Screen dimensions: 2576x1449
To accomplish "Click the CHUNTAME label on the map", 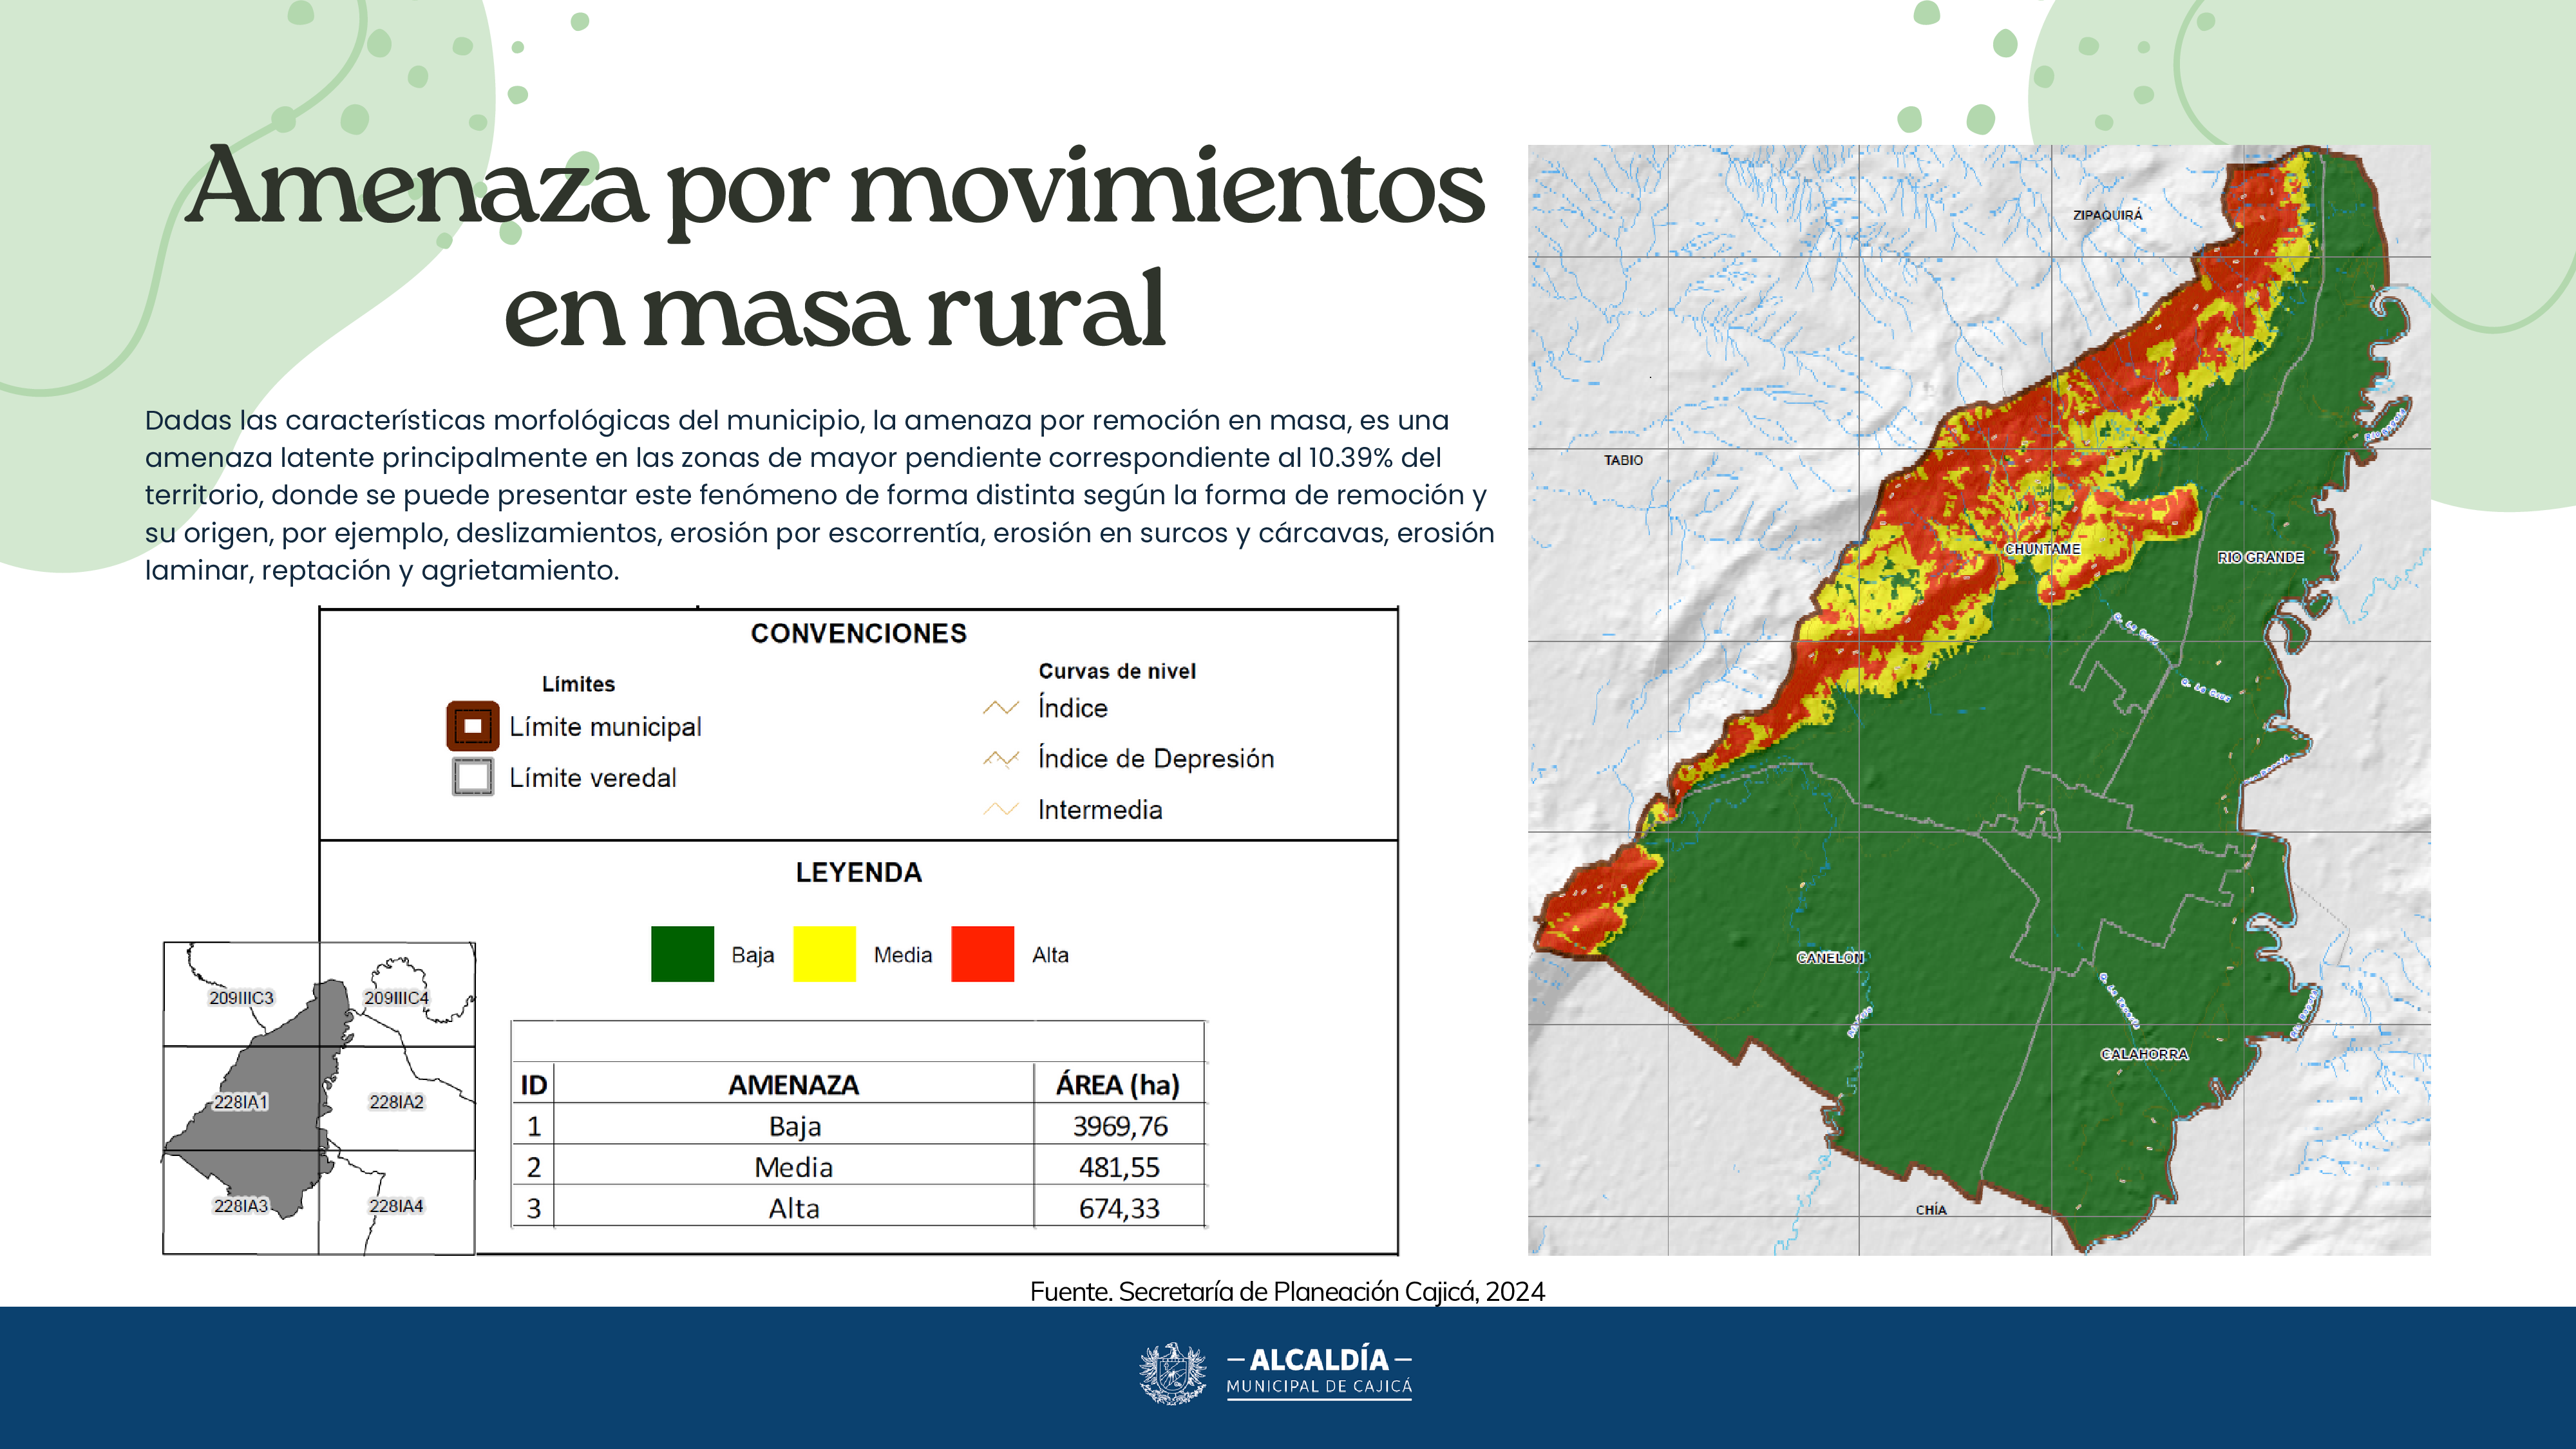I will click(x=2042, y=549).
